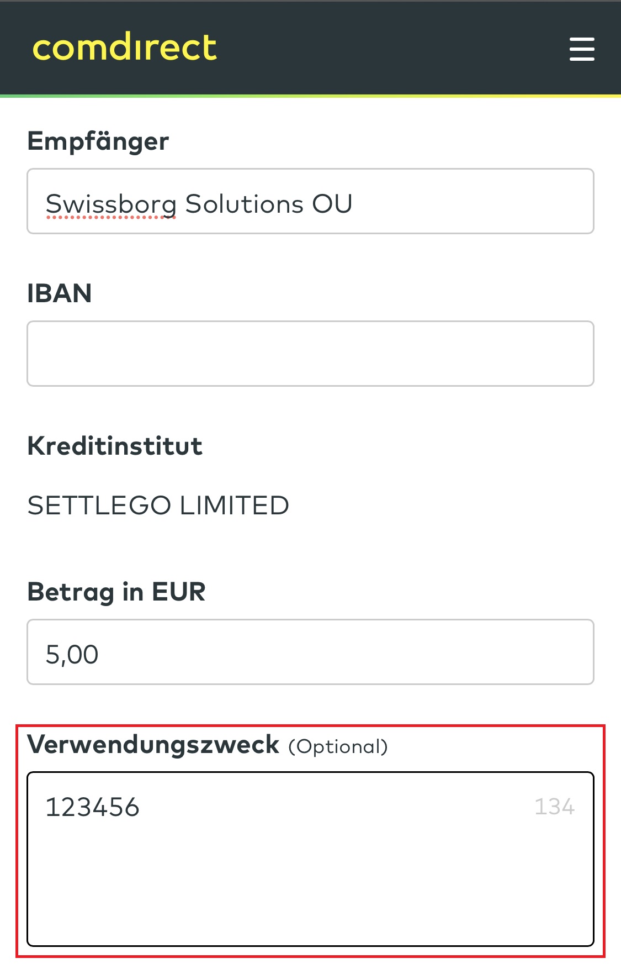Image resolution: width=621 pixels, height=974 pixels.
Task: Select the Betrag in EUR amount field
Action: [x=310, y=652]
